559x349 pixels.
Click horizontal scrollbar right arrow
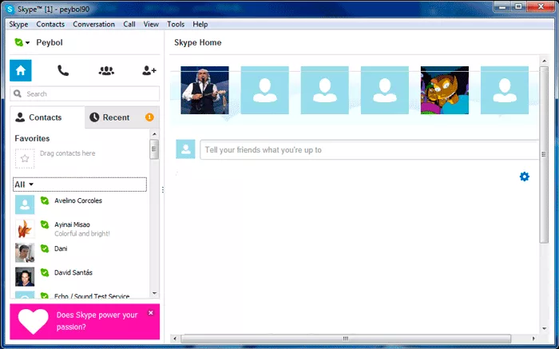(x=533, y=339)
